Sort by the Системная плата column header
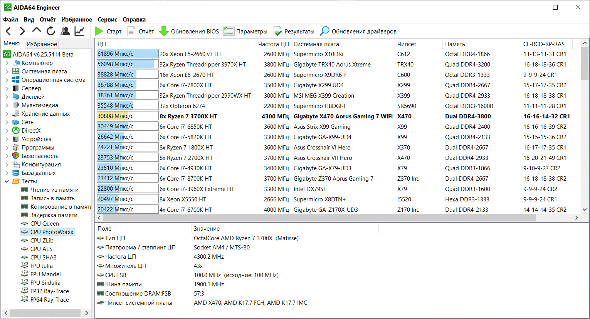 tap(343, 44)
